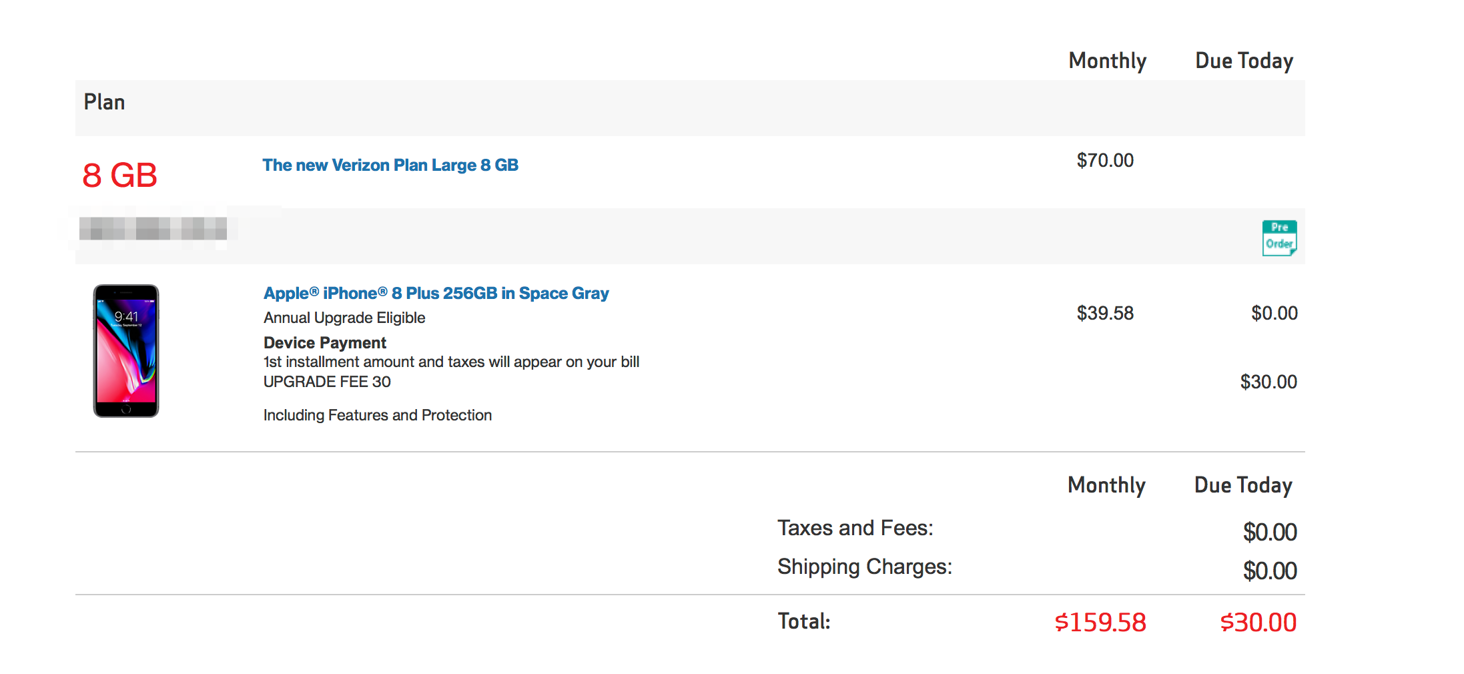Click the Pre Order badge icon

pyautogui.click(x=1278, y=238)
